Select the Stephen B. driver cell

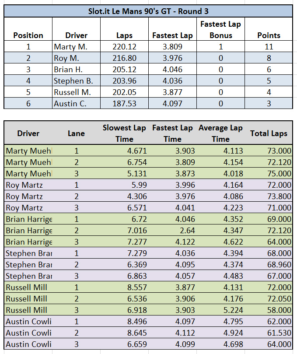[76, 81]
